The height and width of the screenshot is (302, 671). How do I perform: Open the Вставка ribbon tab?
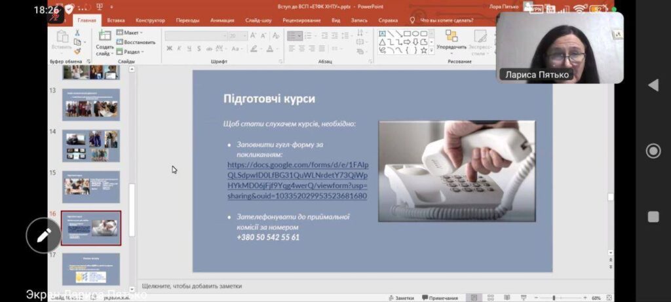pyautogui.click(x=116, y=20)
